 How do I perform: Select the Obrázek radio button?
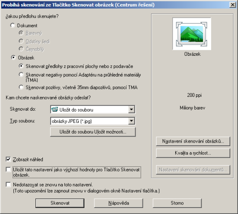13,57
